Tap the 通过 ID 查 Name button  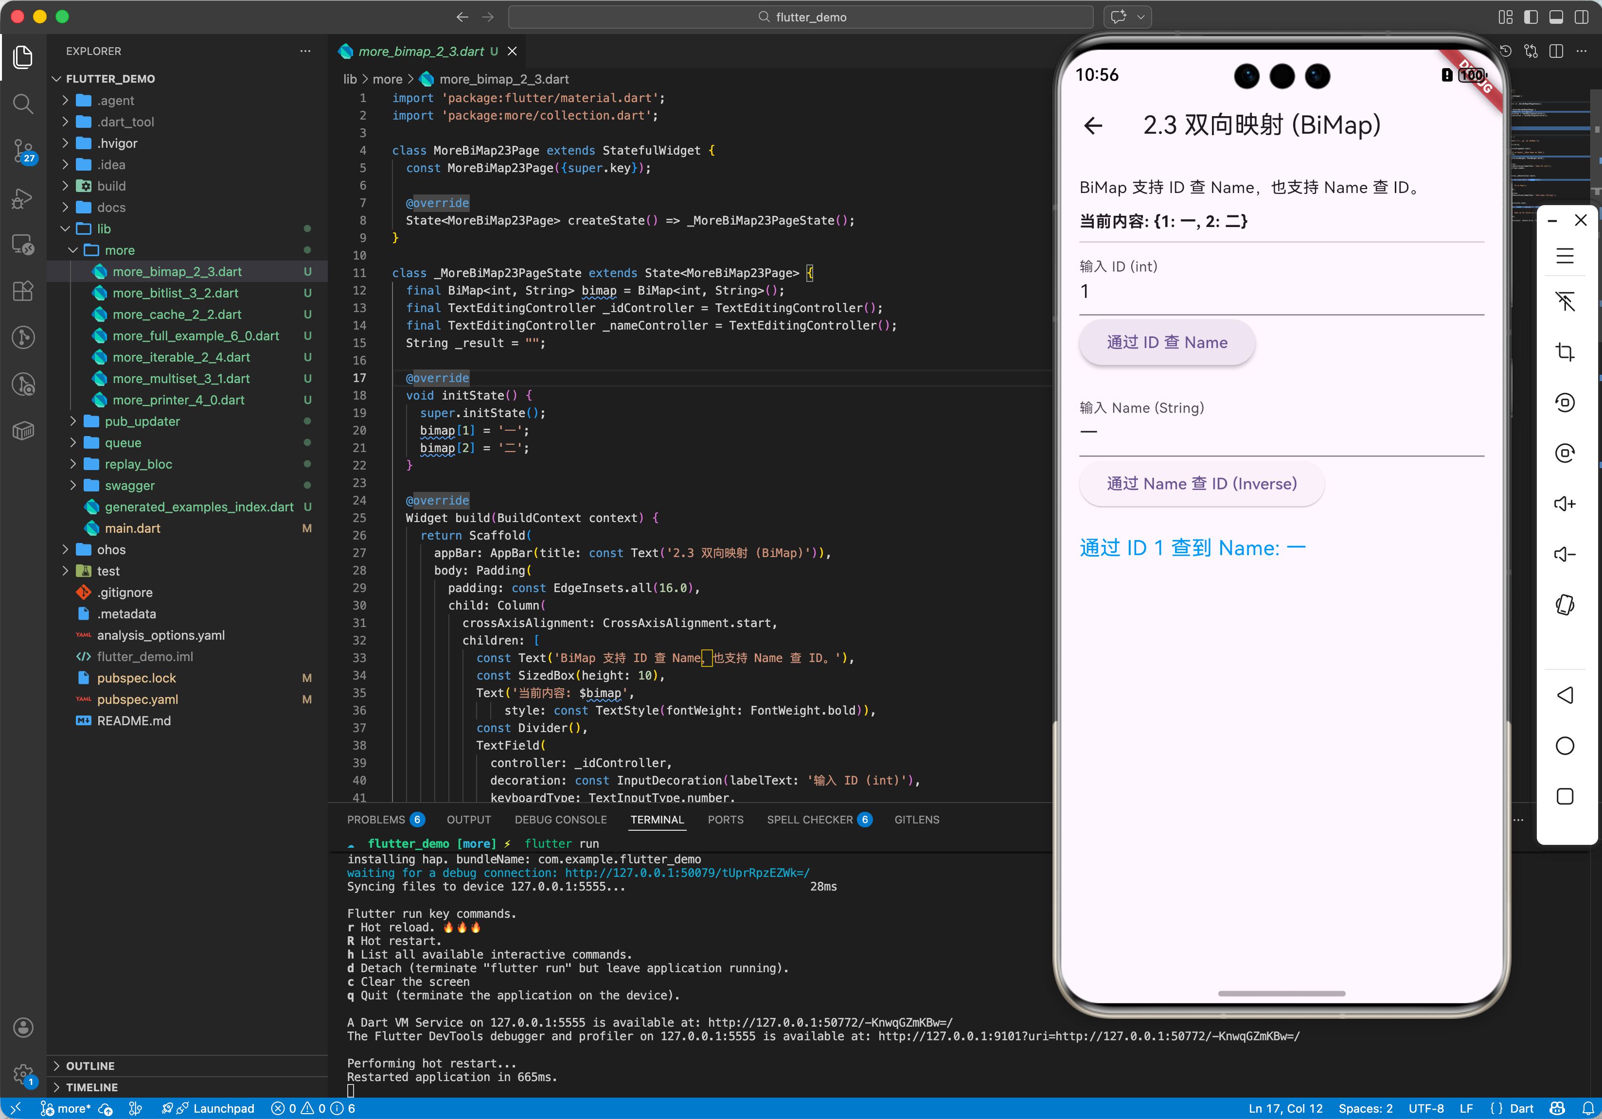point(1167,342)
